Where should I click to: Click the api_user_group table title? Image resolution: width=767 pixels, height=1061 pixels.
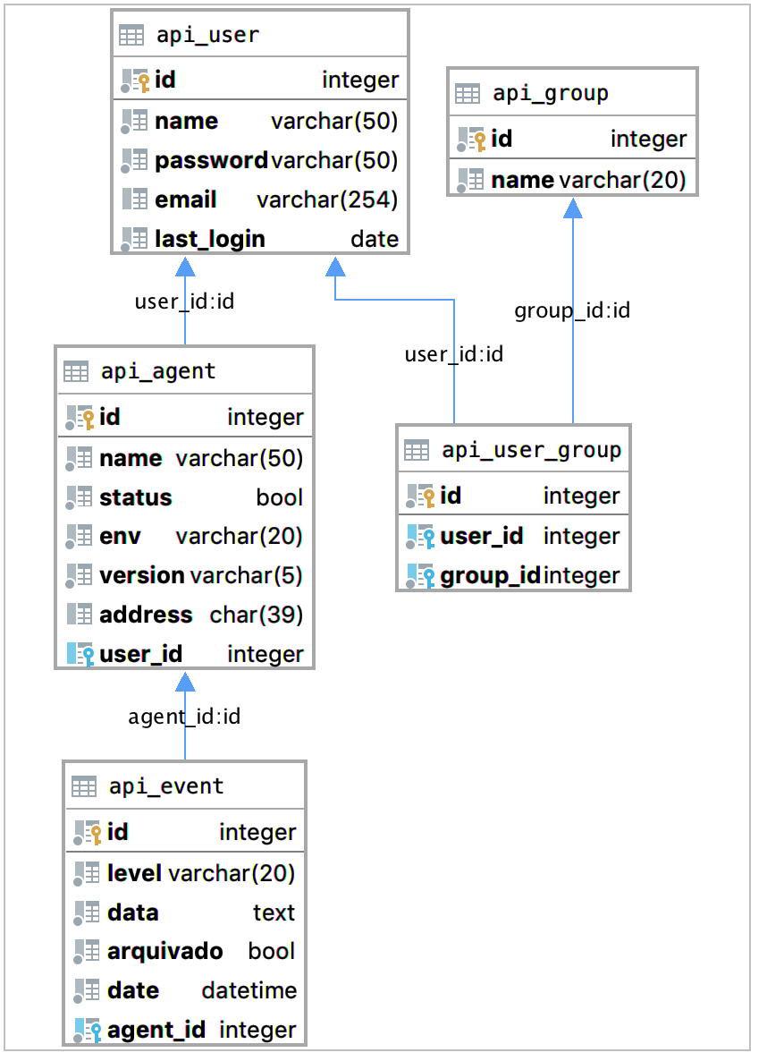pos(531,450)
